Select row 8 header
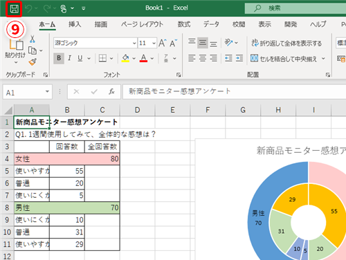 pos(7,207)
